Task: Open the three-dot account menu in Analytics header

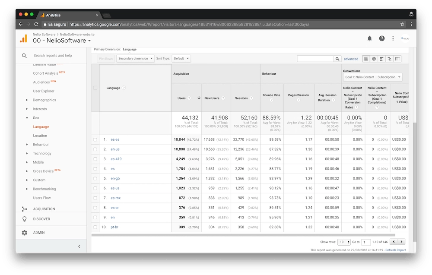Action: pos(393,38)
